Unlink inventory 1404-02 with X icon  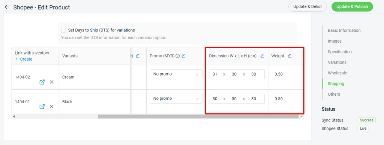52,82
